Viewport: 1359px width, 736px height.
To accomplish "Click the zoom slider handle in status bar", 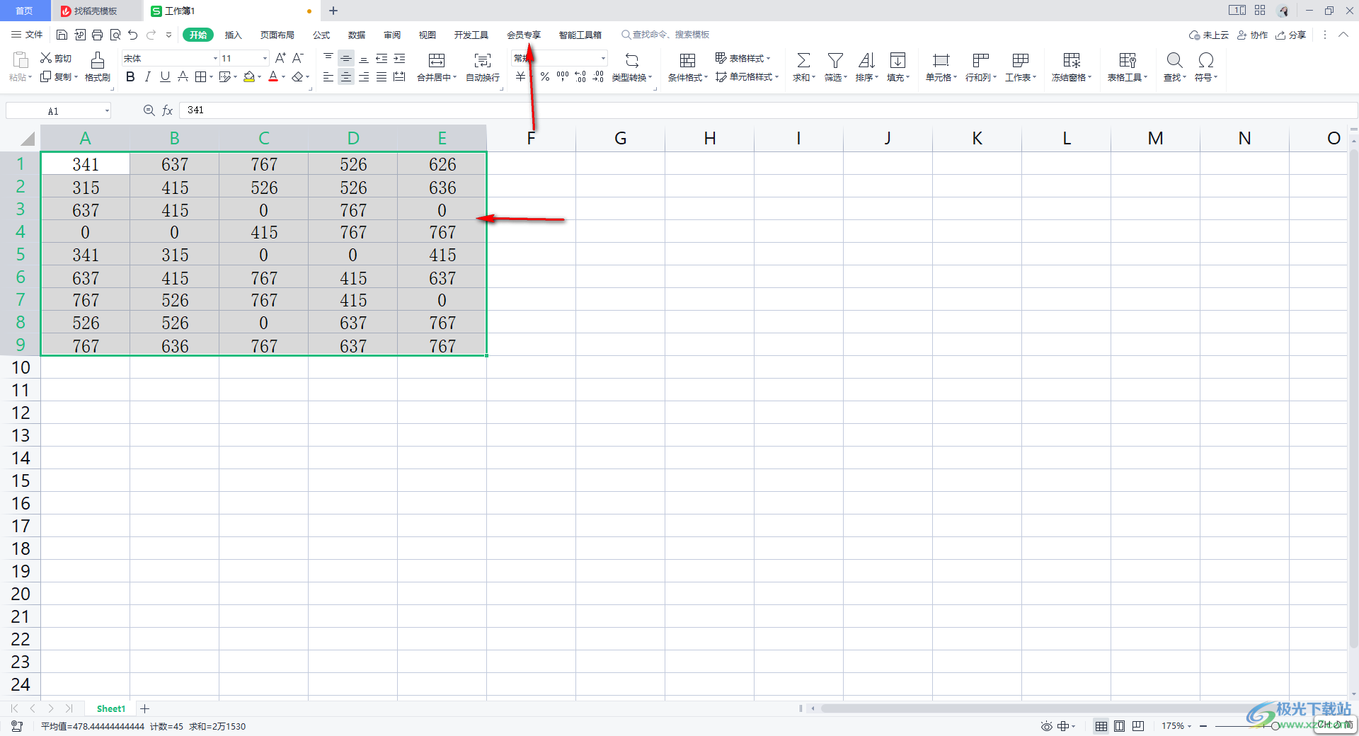I will tap(1275, 726).
